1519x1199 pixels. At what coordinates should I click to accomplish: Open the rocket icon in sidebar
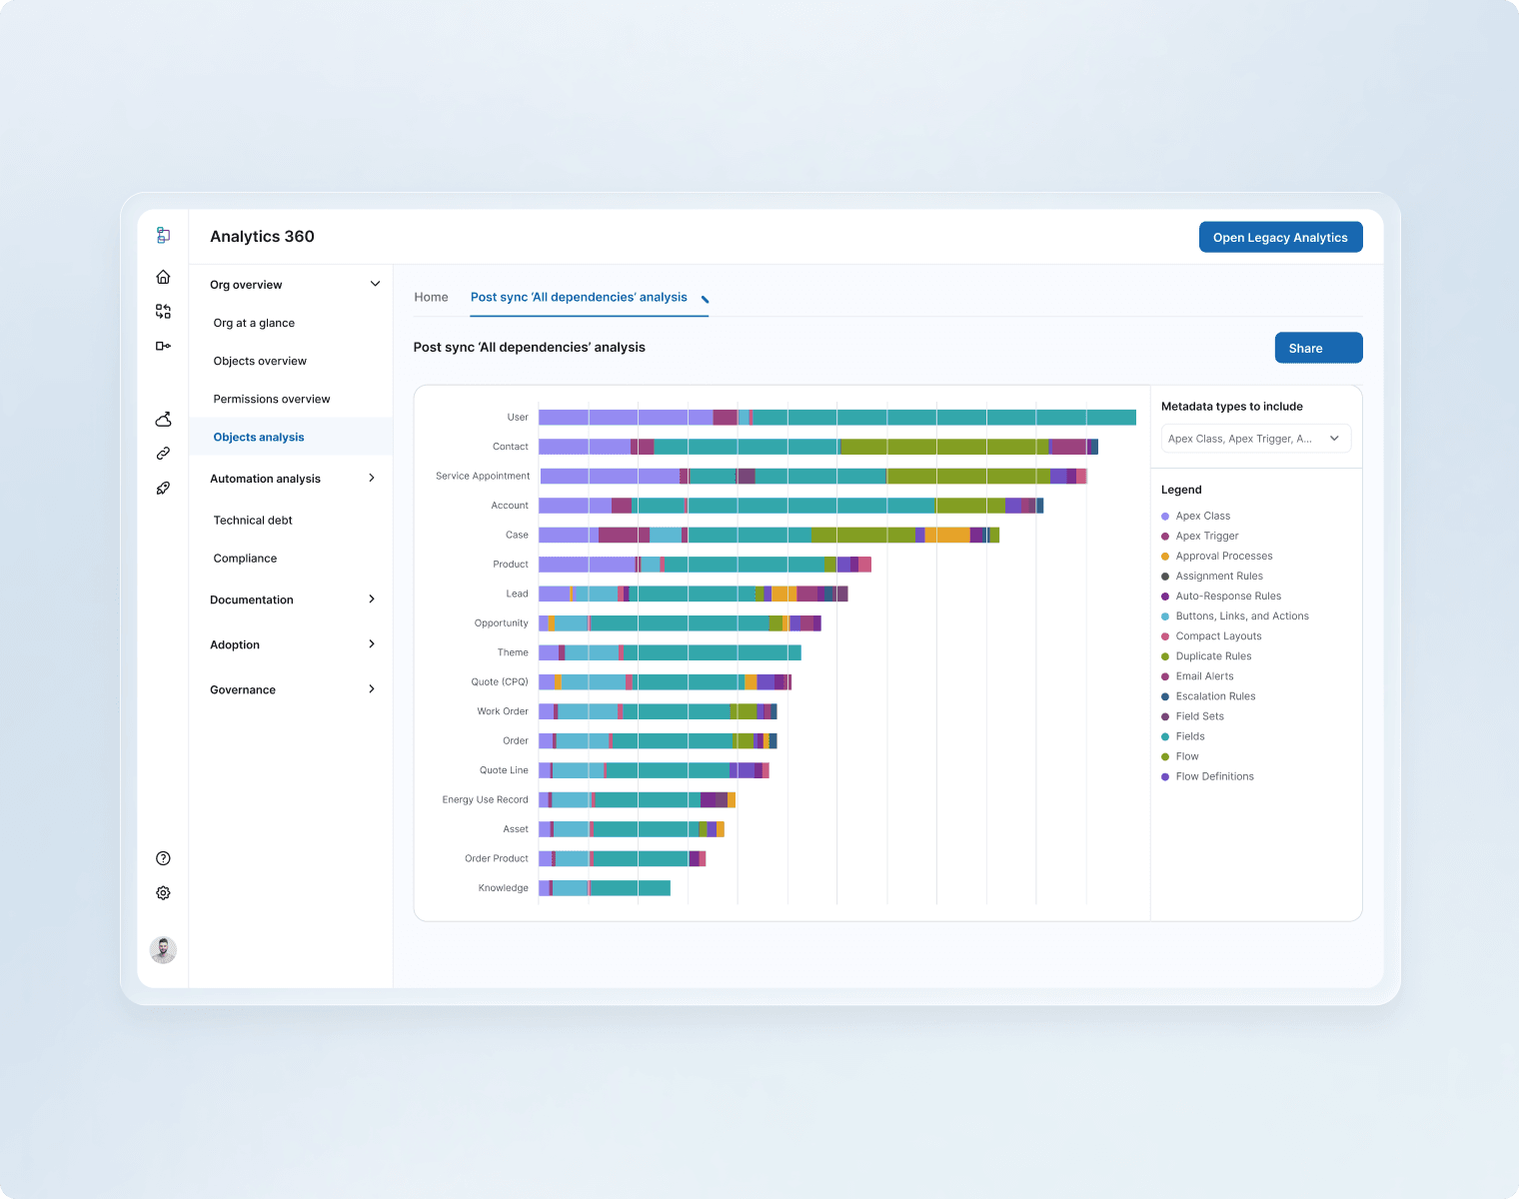[x=163, y=489]
